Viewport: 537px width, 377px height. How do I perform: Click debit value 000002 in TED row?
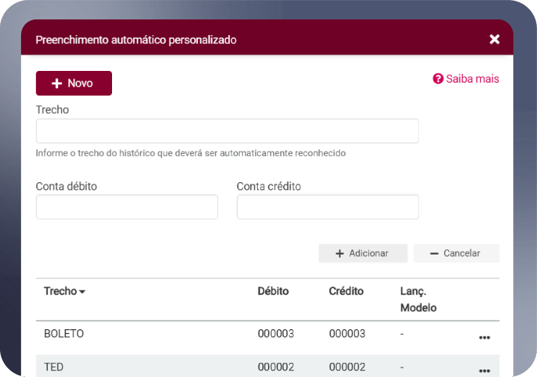click(276, 367)
